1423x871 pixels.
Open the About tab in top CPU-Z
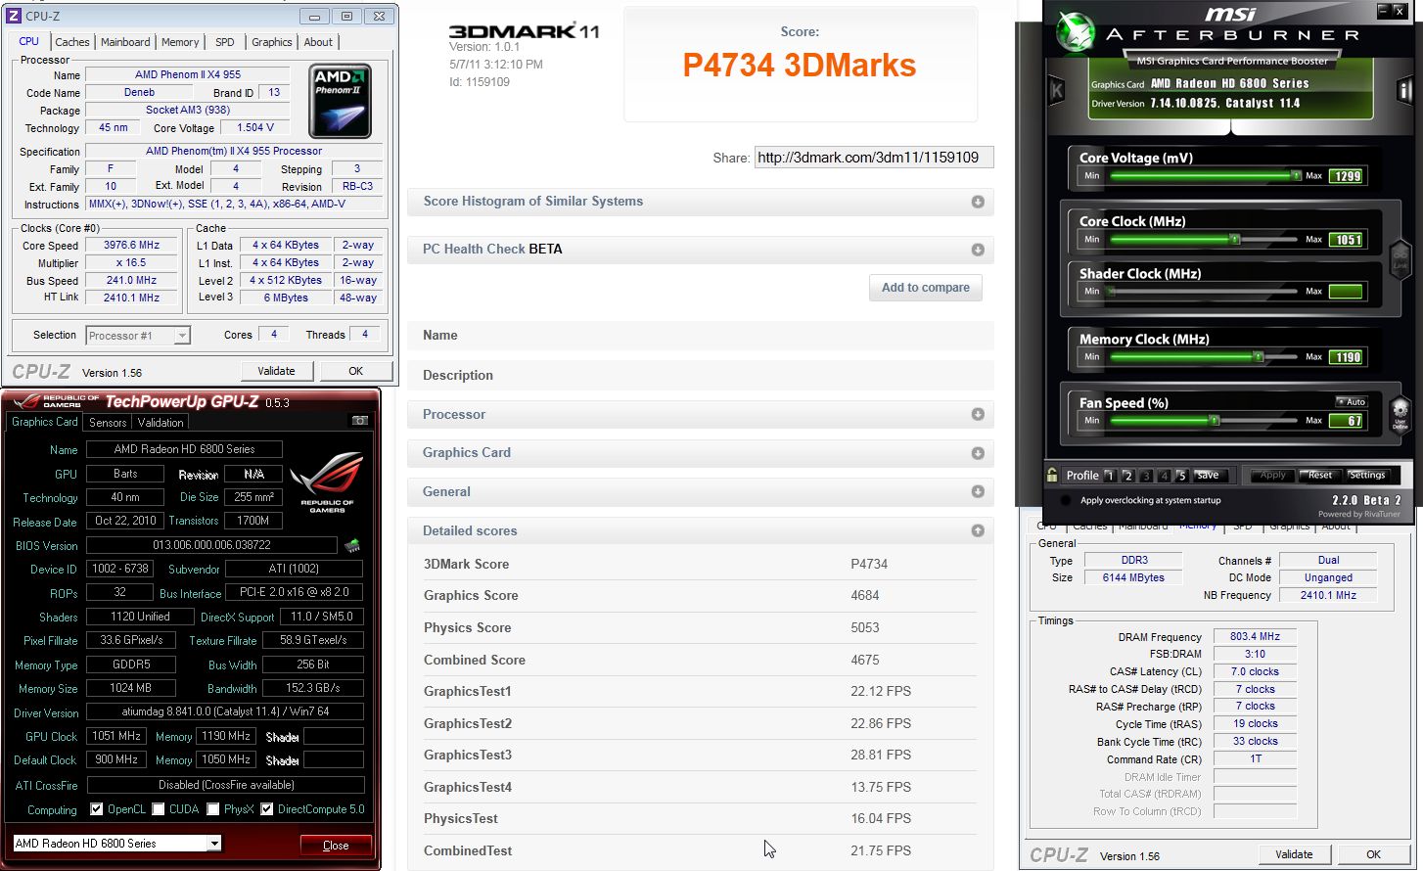[318, 42]
